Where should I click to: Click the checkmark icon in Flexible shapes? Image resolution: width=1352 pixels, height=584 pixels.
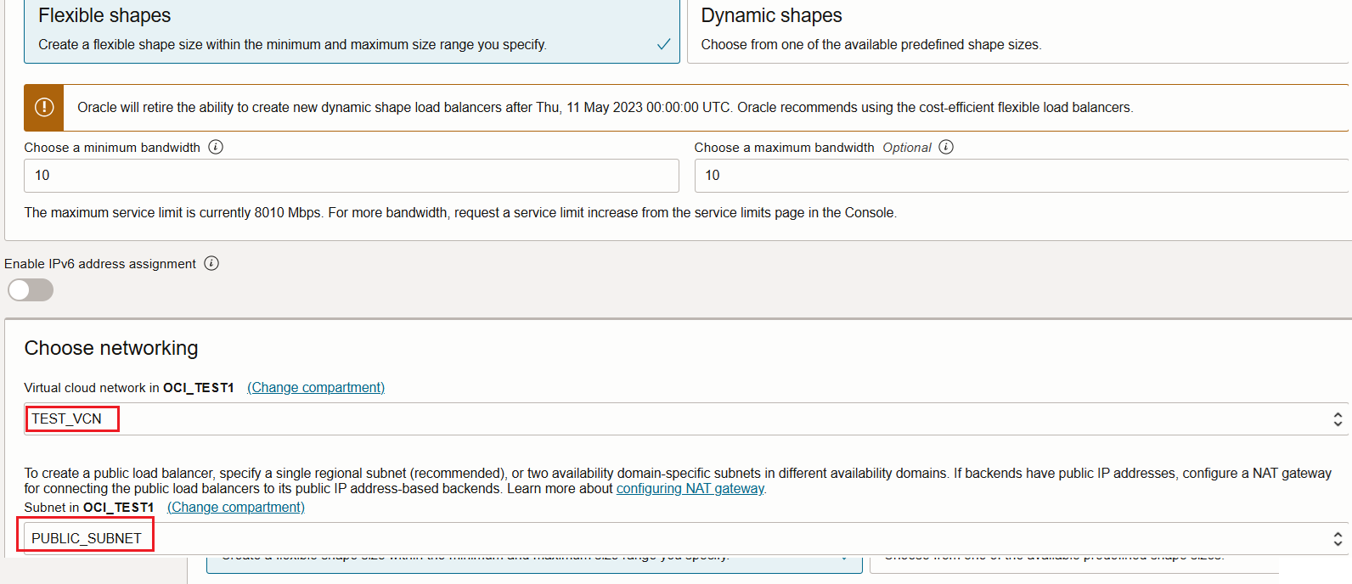663,44
